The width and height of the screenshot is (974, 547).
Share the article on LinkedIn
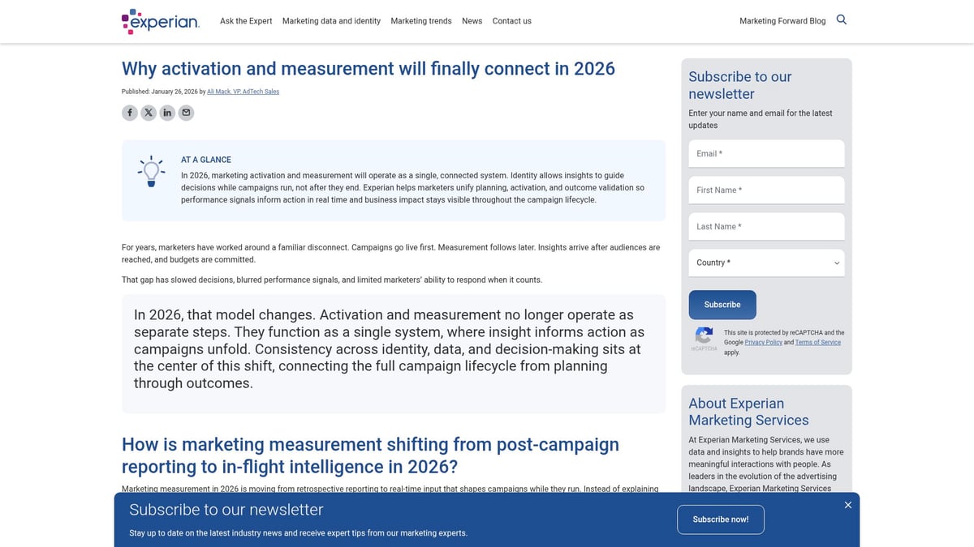[x=167, y=113]
